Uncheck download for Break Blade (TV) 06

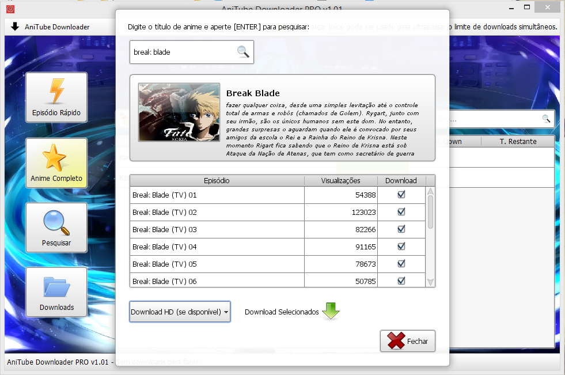[401, 281]
